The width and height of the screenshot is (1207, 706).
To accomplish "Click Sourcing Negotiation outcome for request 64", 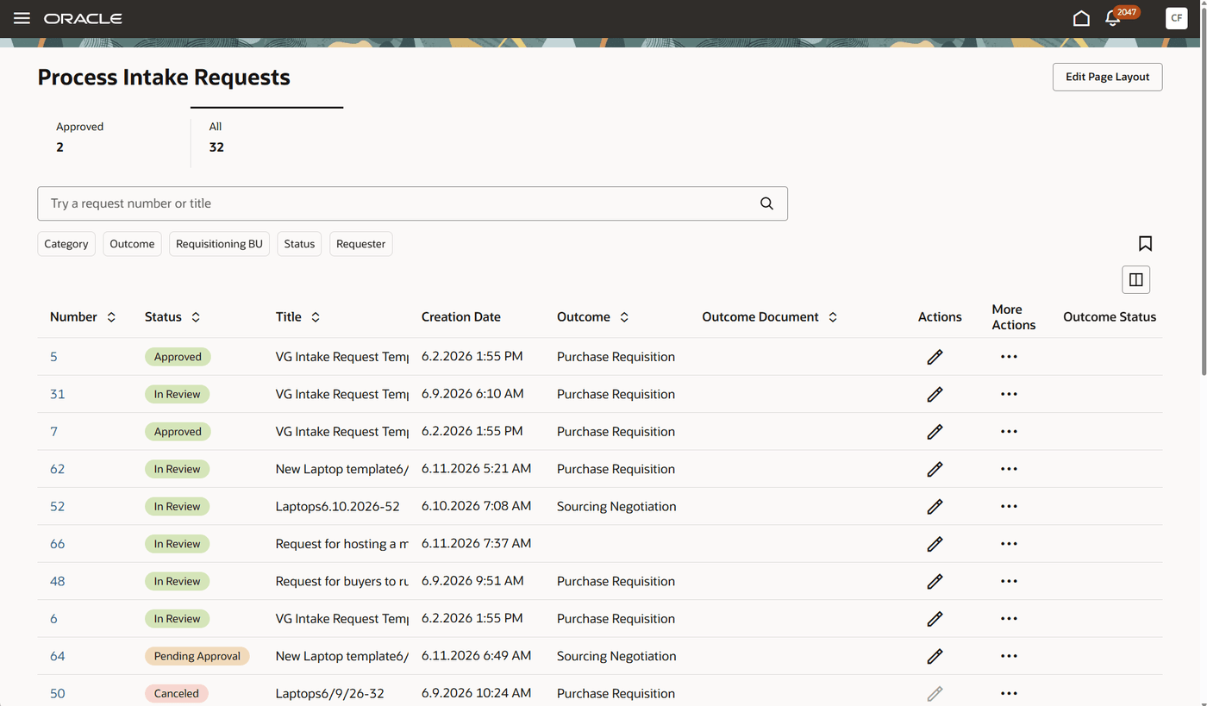I will pos(616,656).
